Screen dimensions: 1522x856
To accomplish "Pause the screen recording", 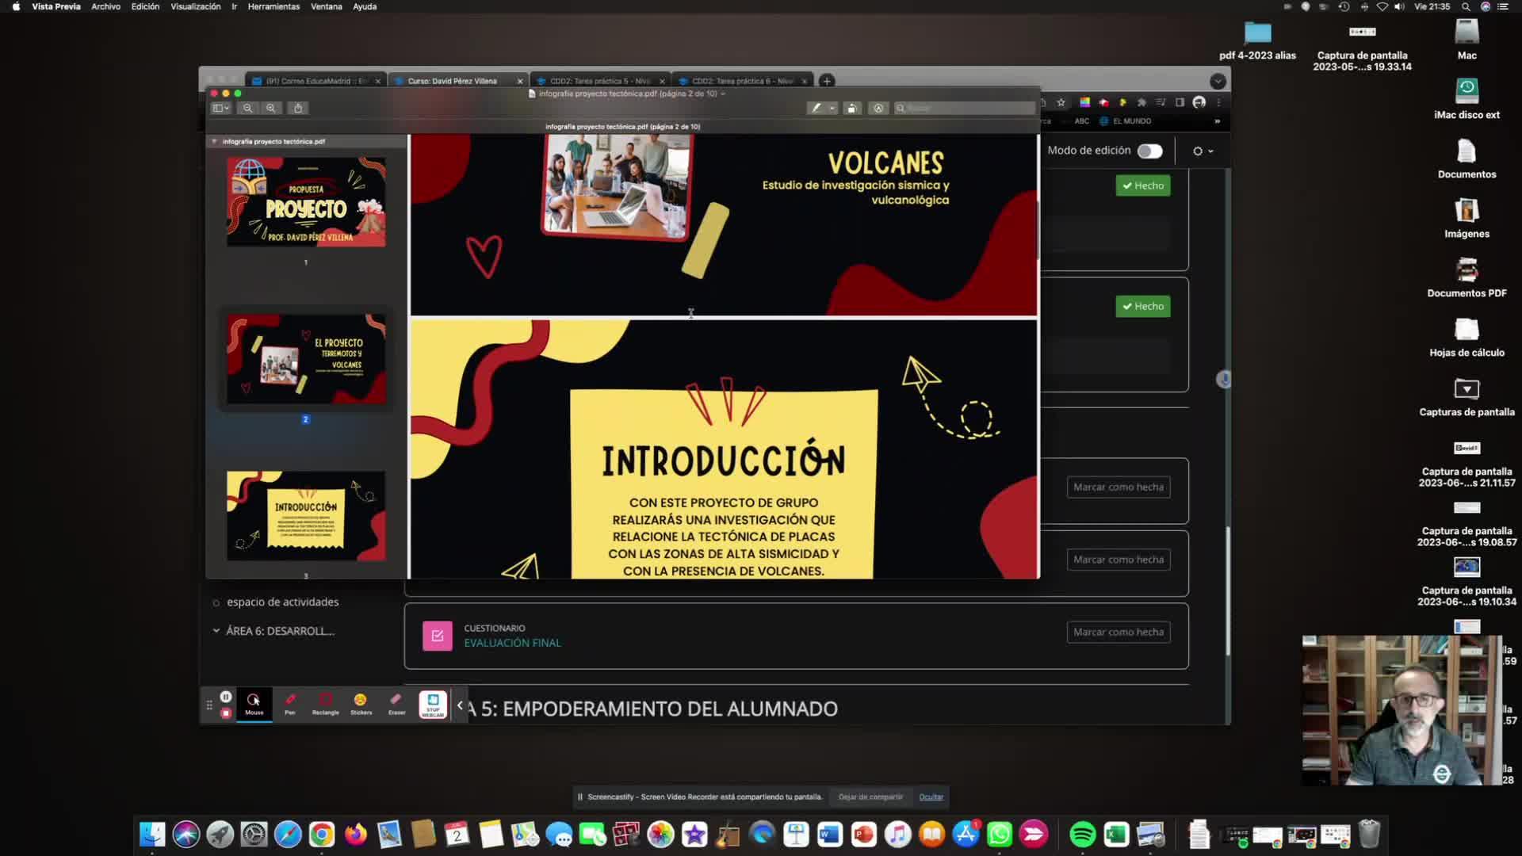I will (x=226, y=697).
